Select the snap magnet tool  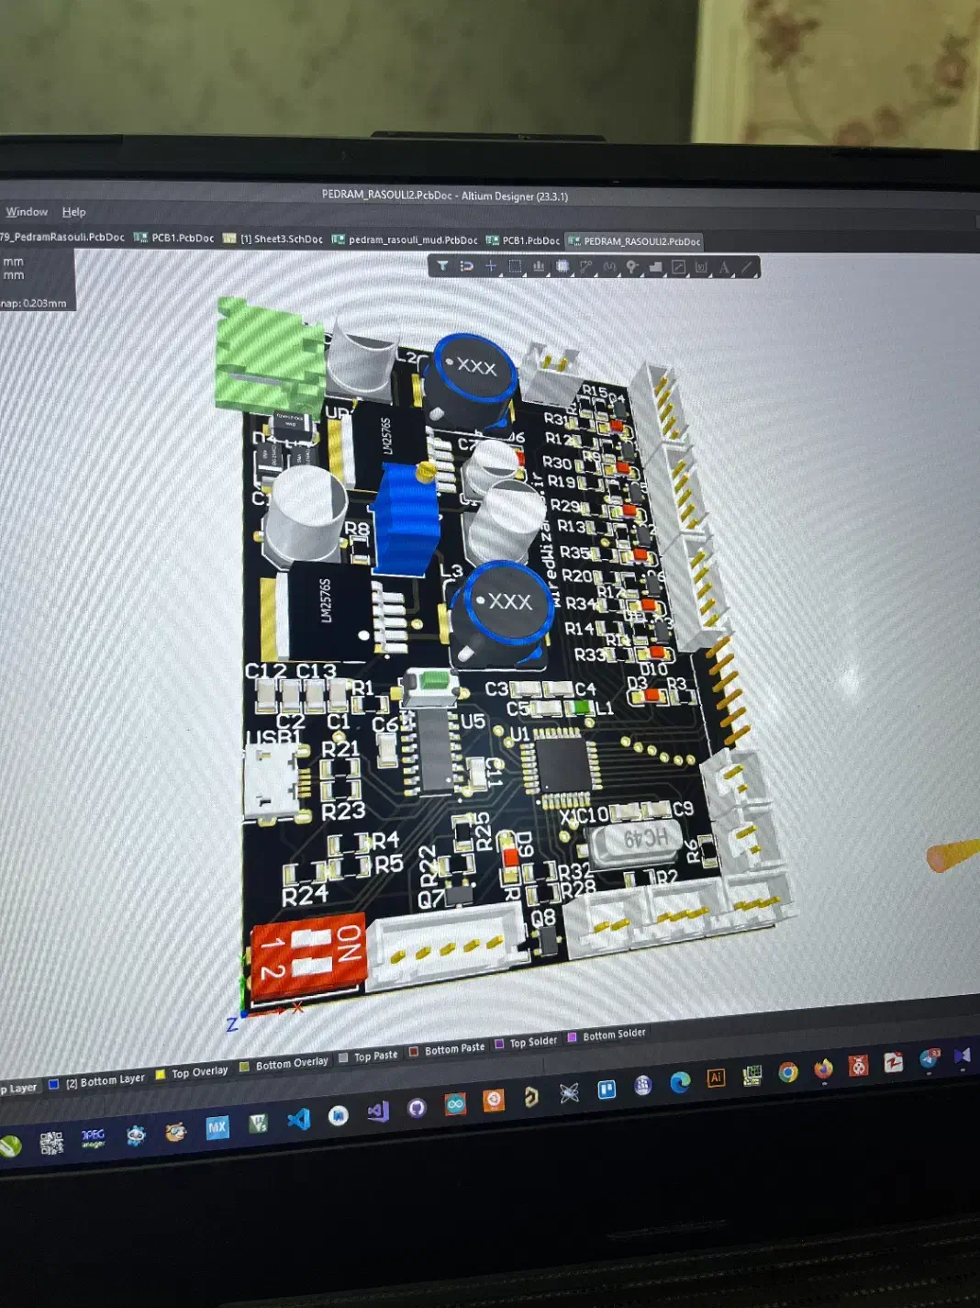466,266
